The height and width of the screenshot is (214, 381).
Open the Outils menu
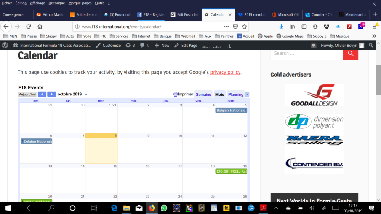click(99, 3)
